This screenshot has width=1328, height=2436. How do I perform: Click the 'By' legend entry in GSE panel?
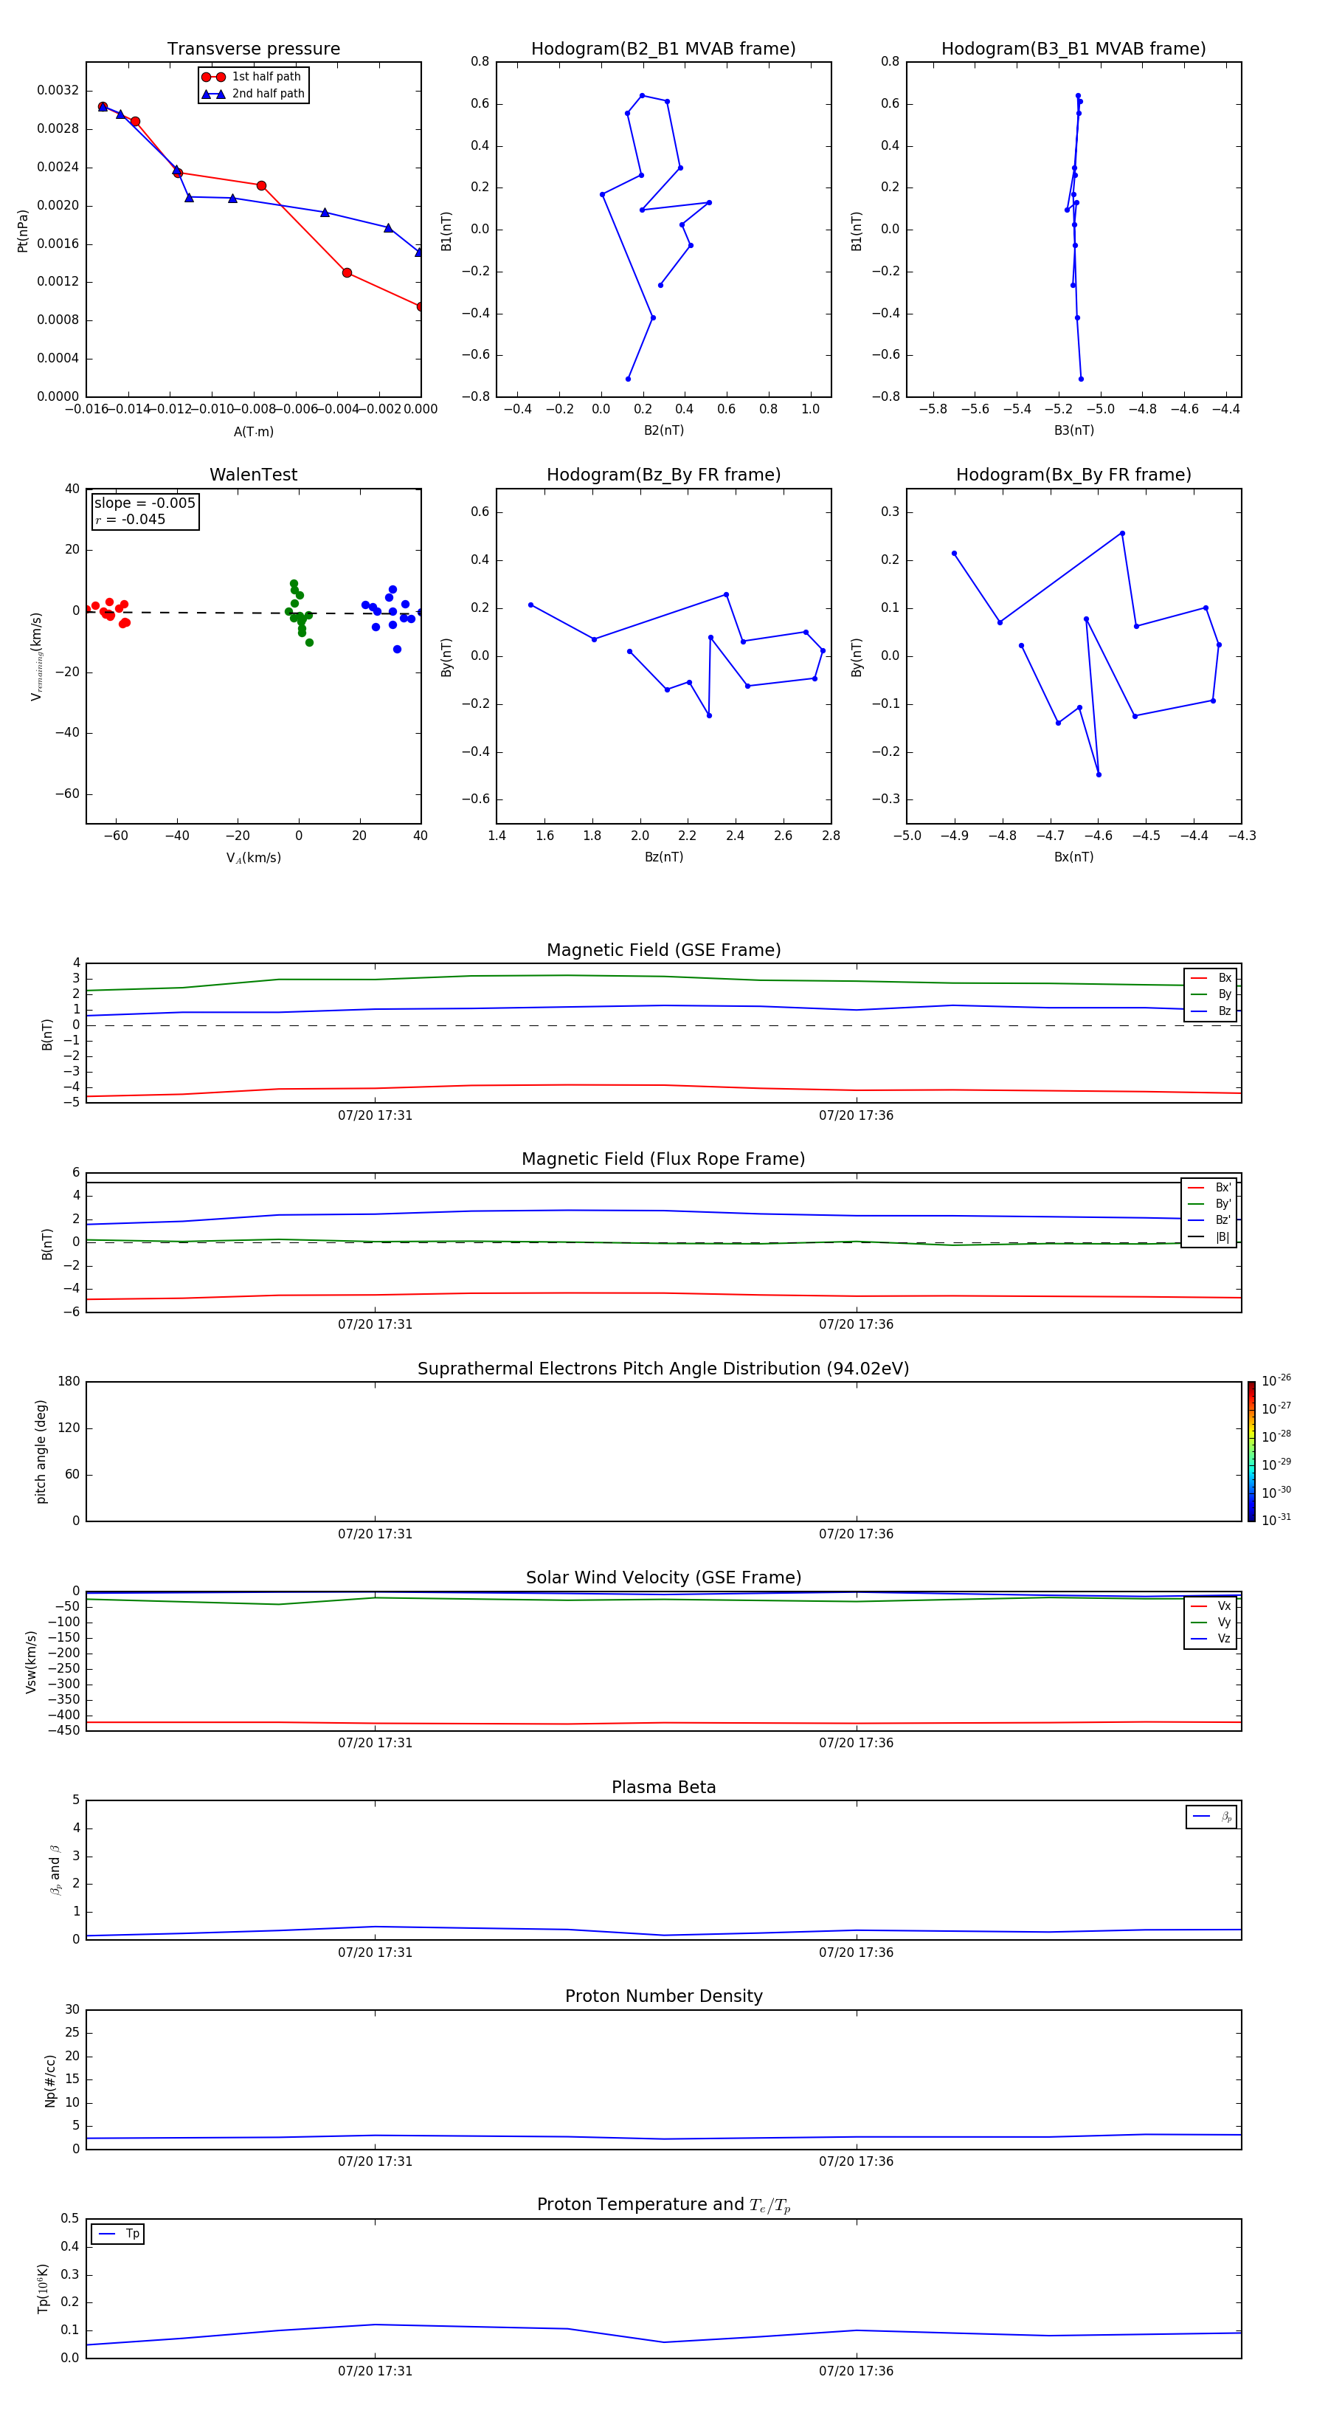pyautogui.click(x=1211, y=994)
